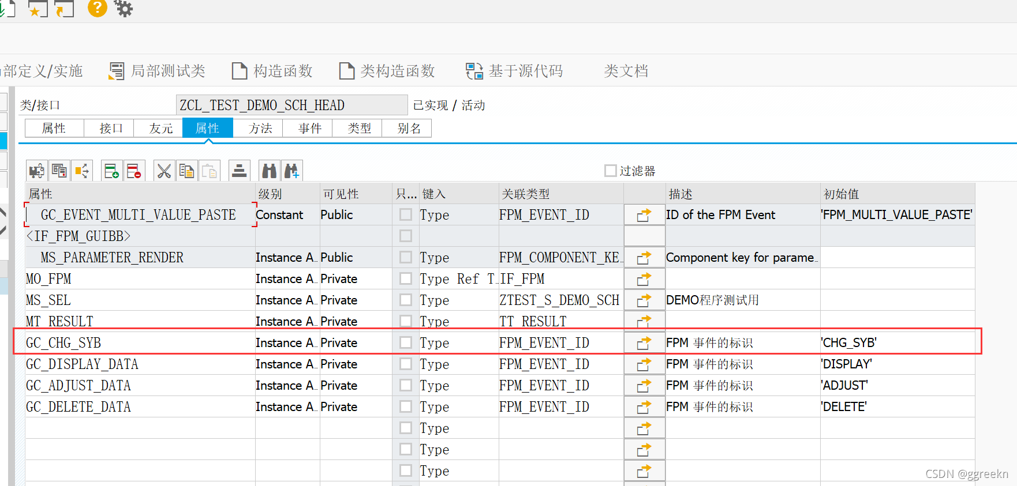The width and height of the screenshot is (1017, 486).
Task: Click the TT_RESULT associated type cell
Action: click(561, 321)
